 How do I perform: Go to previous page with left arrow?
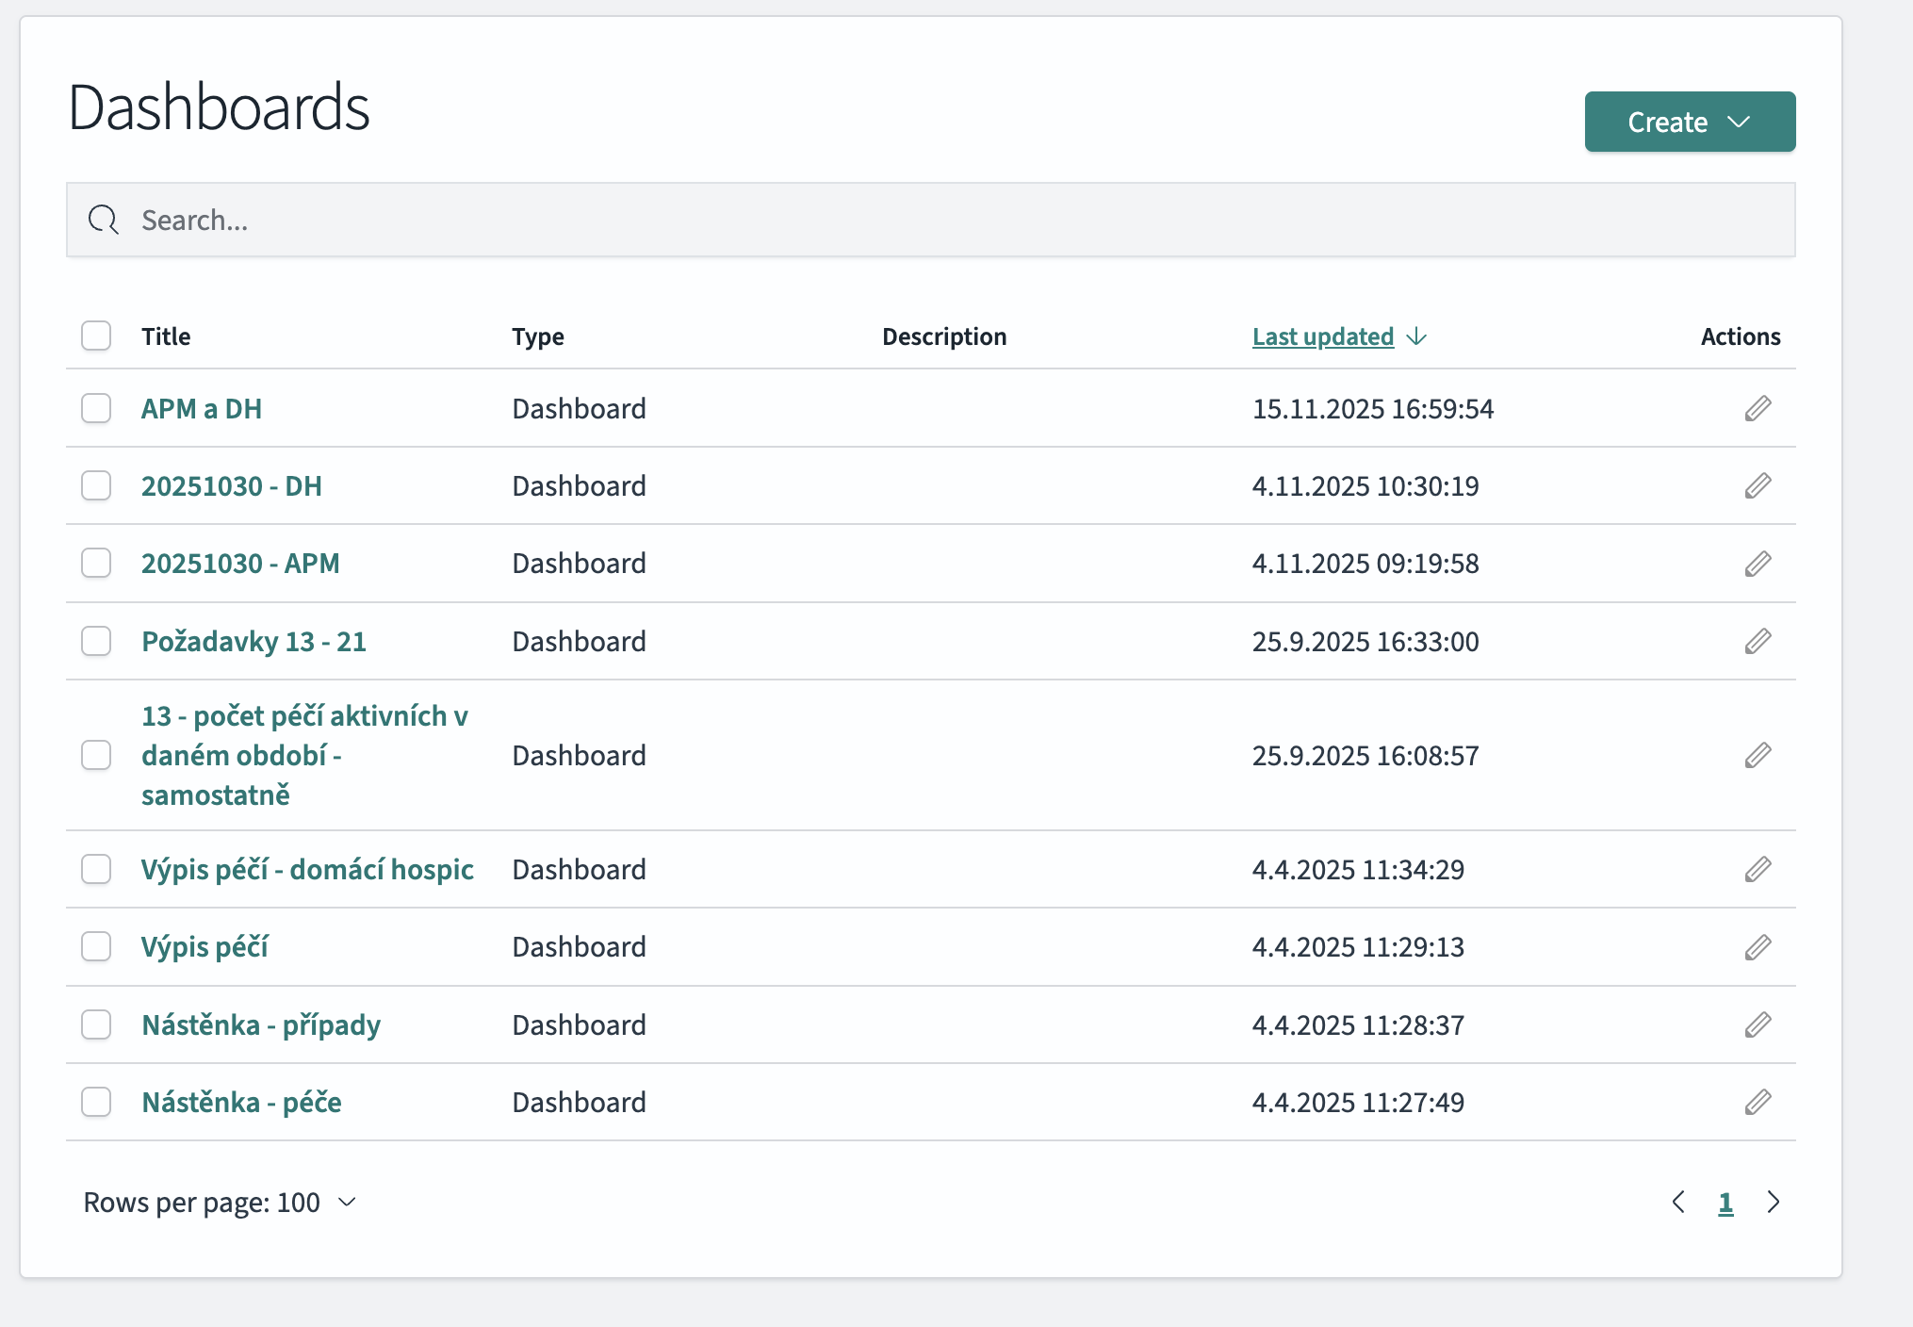[1678, 1202]
